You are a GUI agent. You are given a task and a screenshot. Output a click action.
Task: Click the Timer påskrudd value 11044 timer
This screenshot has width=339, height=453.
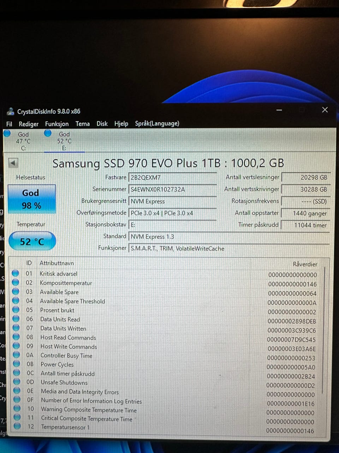point(306,225)
